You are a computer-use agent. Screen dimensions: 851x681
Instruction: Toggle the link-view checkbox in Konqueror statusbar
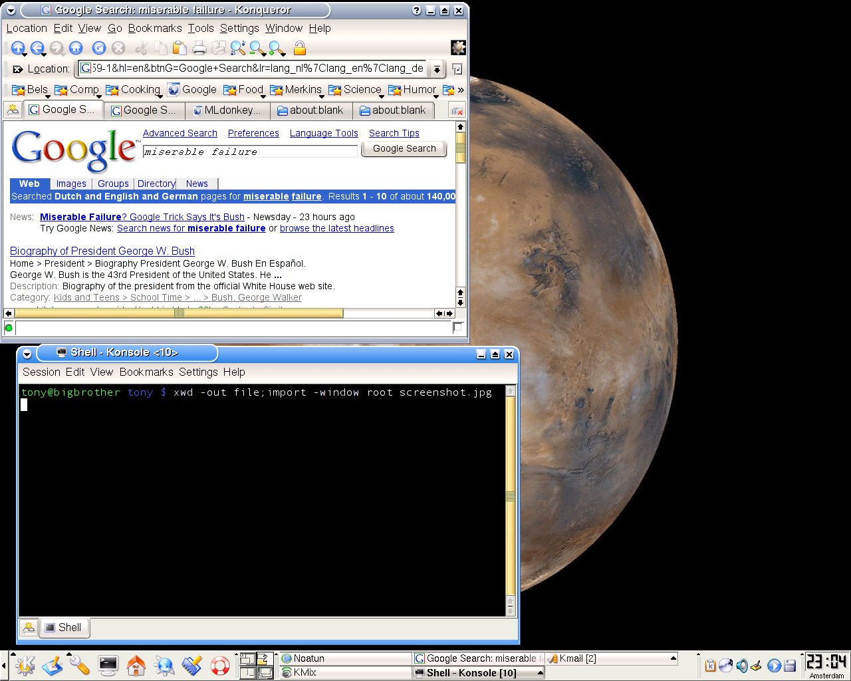(457, 327)
